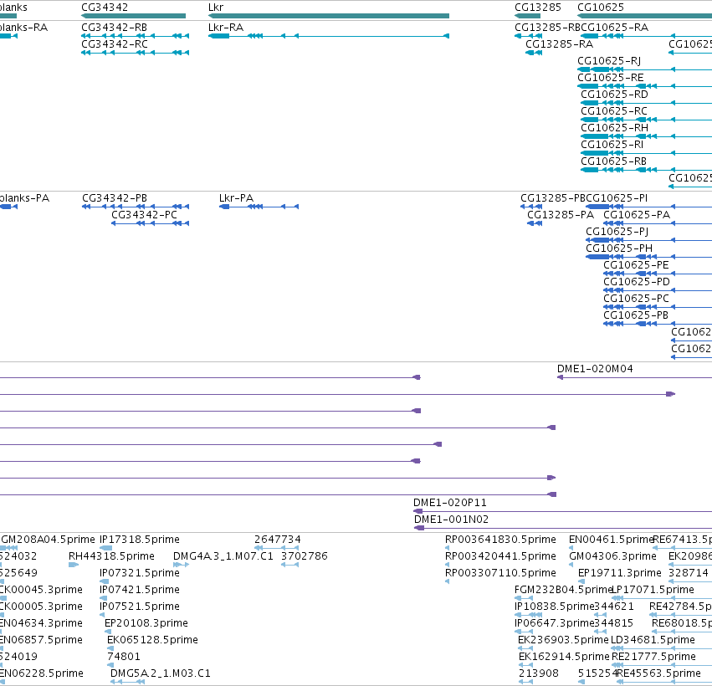
Task: Select protein CG10625-PB
Action: click(x=636, y=315)
